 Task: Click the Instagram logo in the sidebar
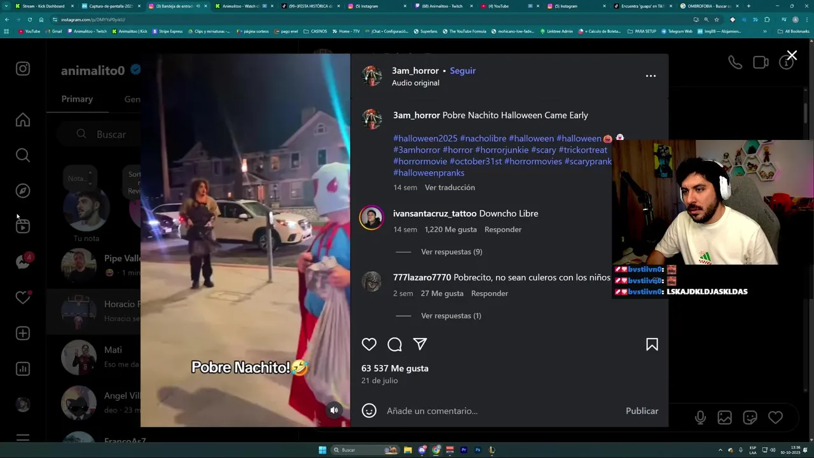(x=23, y=69)
